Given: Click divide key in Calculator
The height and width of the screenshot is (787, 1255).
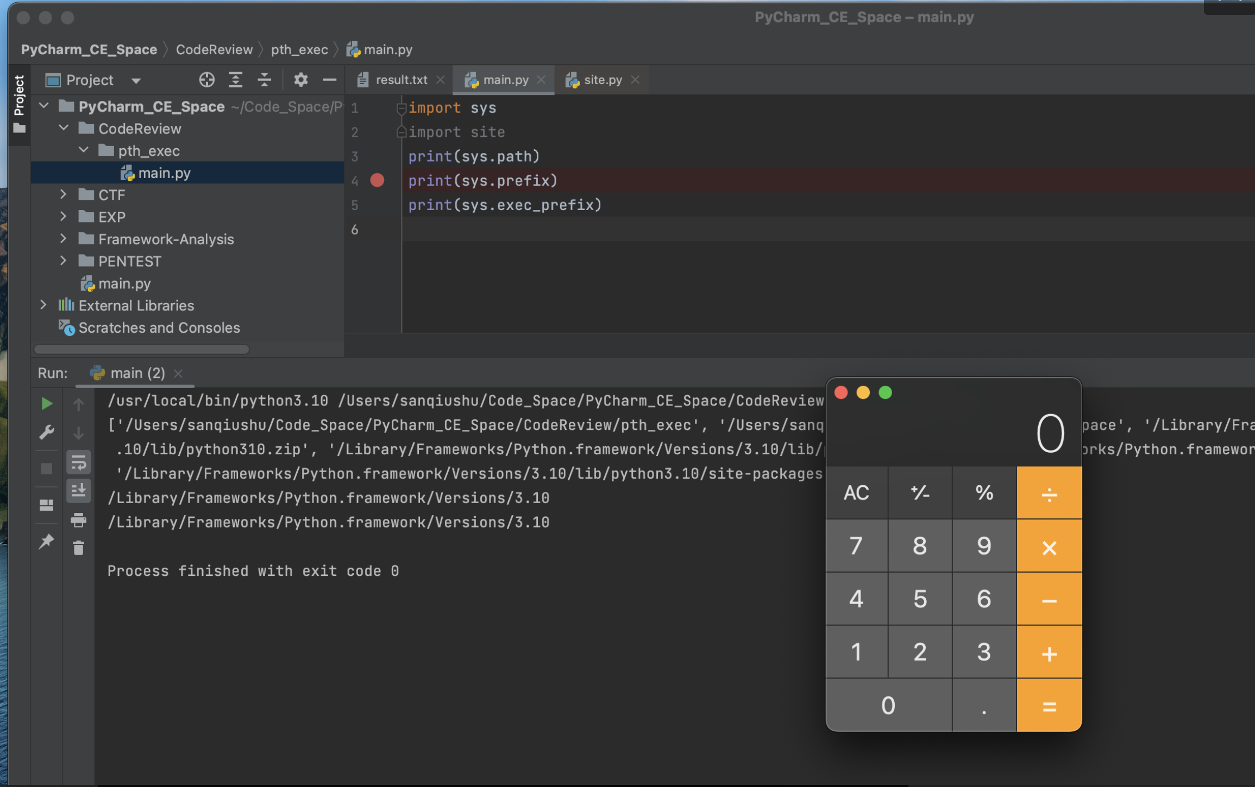Looking at the screenshot, I should 1049,493.
